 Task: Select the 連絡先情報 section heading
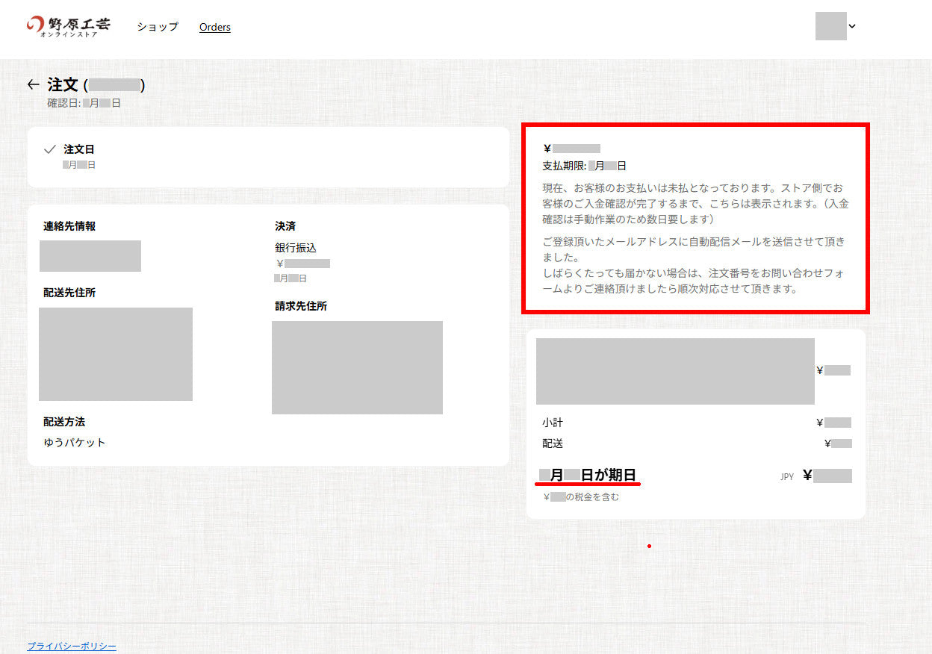[x=69, y=226]
